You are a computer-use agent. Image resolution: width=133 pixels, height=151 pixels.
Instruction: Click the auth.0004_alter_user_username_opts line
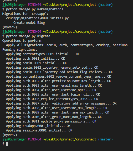pyautogui.click(x=51, y=90)
